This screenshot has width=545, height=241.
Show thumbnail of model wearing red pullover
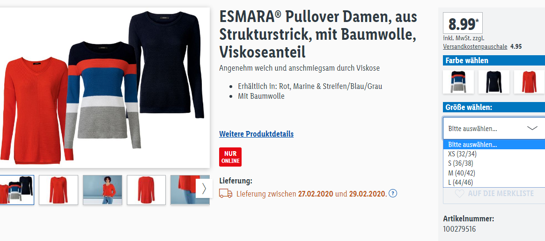point(103,190)
